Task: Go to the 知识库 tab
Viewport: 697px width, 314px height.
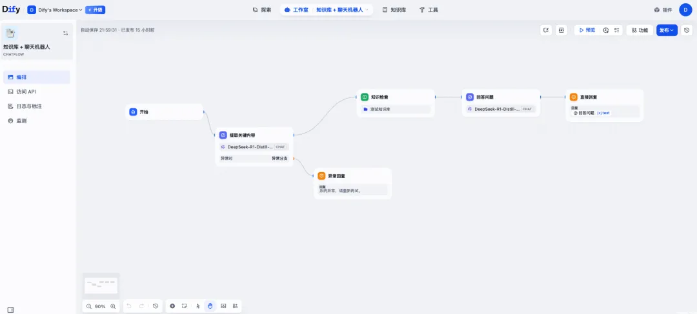Action: [394, 10]
